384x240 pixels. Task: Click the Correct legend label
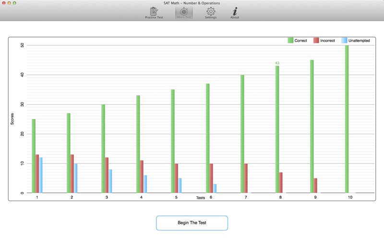point(301,41)
